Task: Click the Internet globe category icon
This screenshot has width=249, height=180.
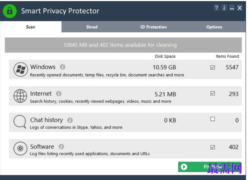Action: [x=20, y=96]
